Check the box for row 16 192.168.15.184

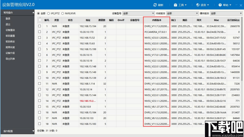tap(40, 112)
